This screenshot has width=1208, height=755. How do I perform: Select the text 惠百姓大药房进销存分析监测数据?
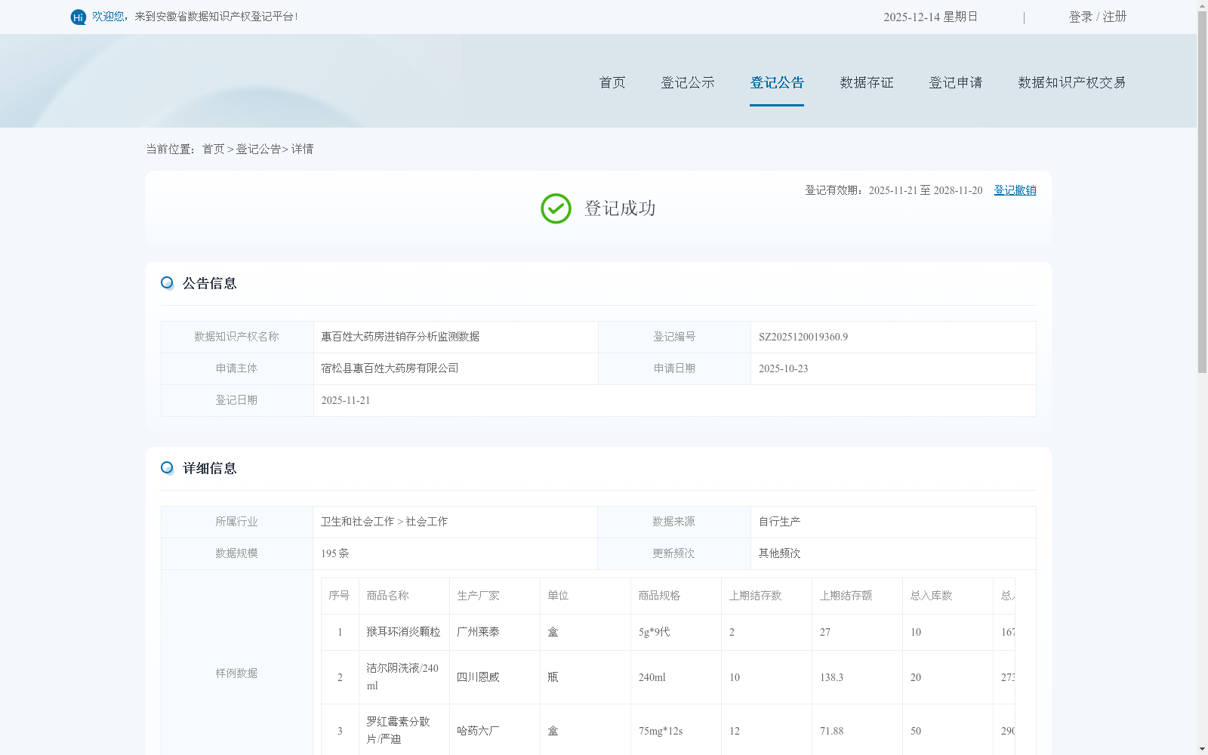(x=400, y=337)
